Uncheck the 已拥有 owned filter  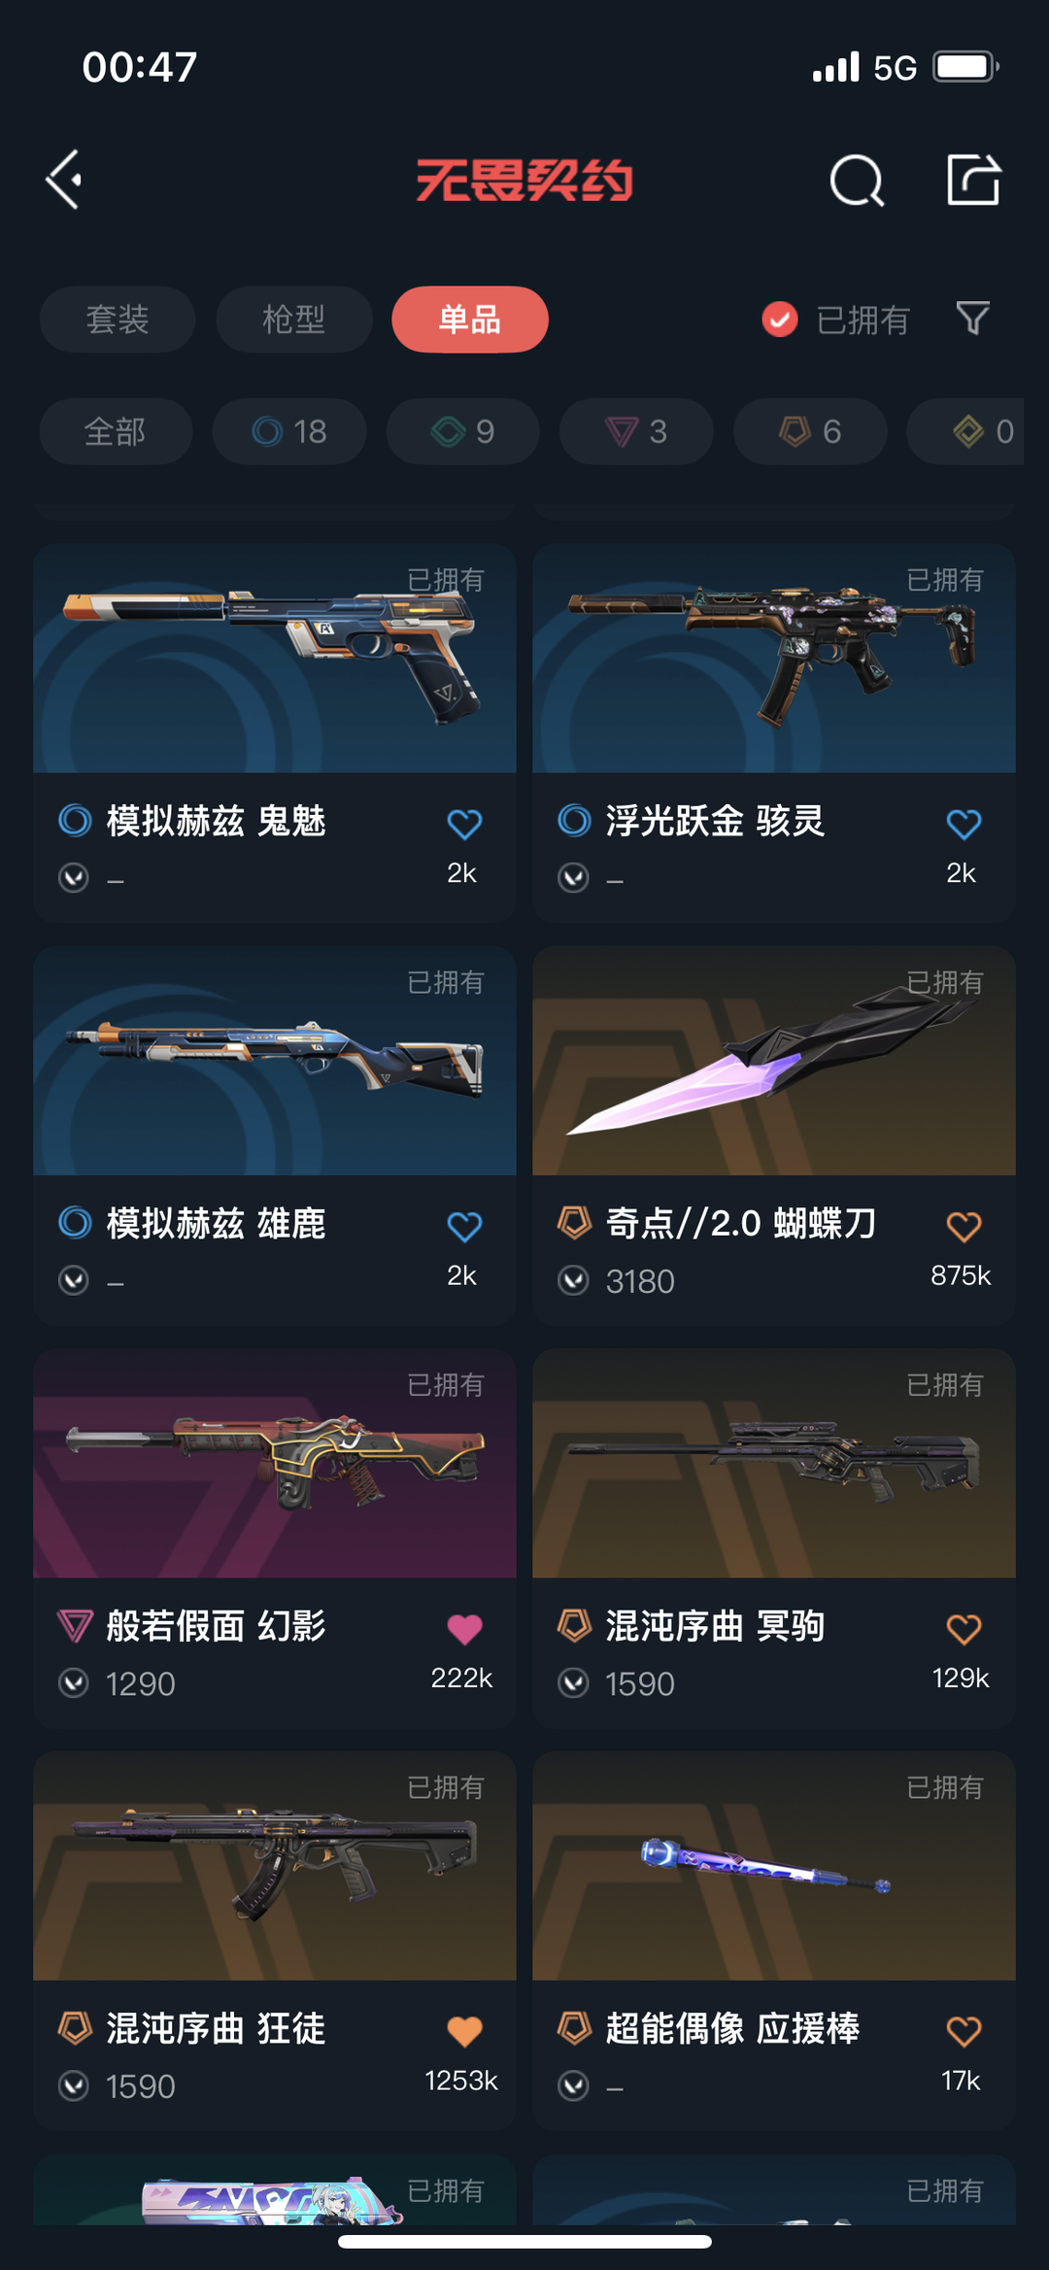pyautogui.click(x=835, y=320)
